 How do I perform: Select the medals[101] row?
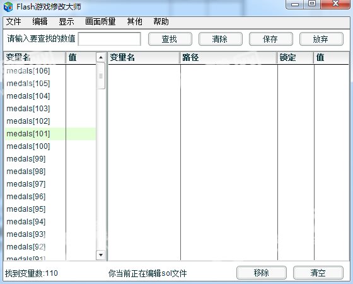(x=50, y=134)
